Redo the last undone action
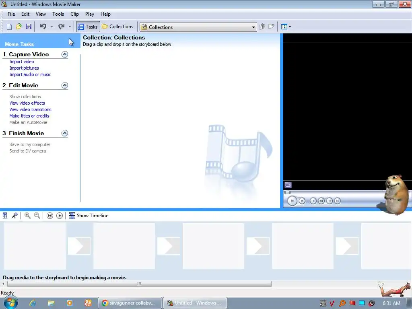The height and width of the screenshot is (309, 412). 61,27
